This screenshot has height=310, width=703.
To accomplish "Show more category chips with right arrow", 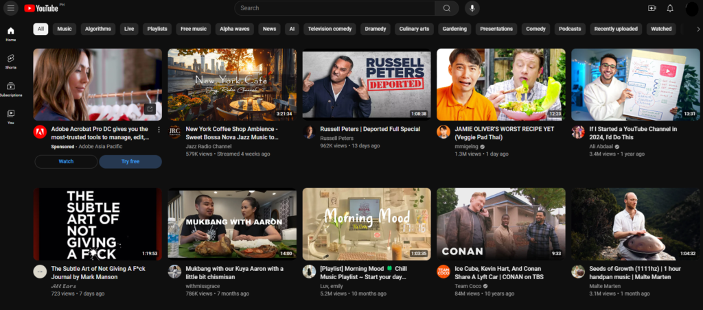I will click(698, 29).
